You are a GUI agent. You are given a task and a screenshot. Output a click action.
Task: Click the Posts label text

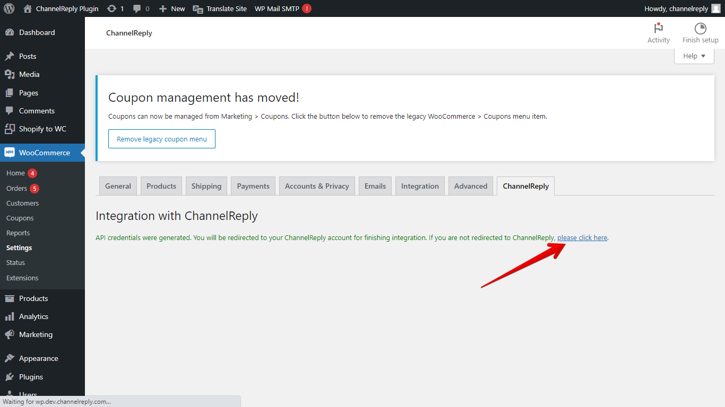tap(28, 56)
